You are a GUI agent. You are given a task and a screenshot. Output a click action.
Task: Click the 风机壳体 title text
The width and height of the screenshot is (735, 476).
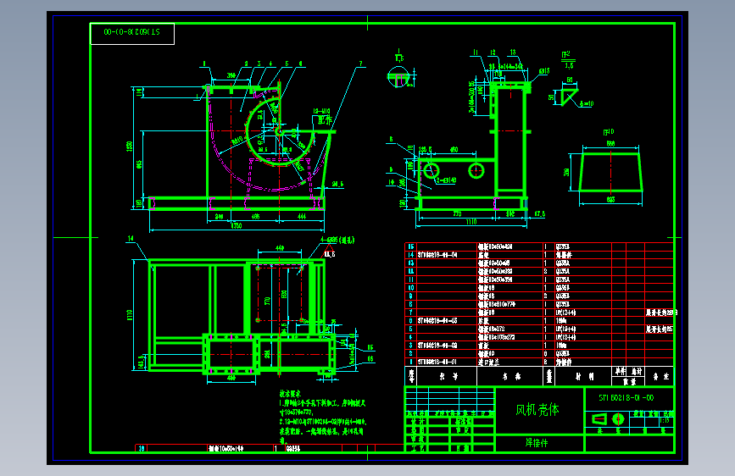(537, 410)
